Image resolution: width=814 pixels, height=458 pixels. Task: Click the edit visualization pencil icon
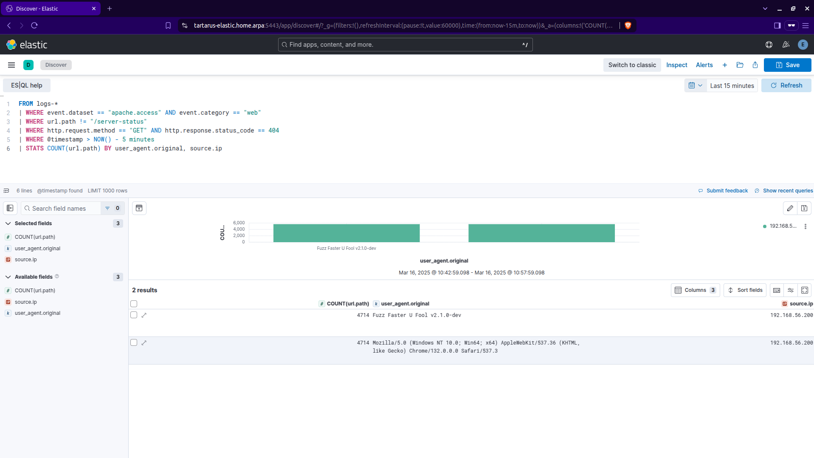(x=790, y=208)
